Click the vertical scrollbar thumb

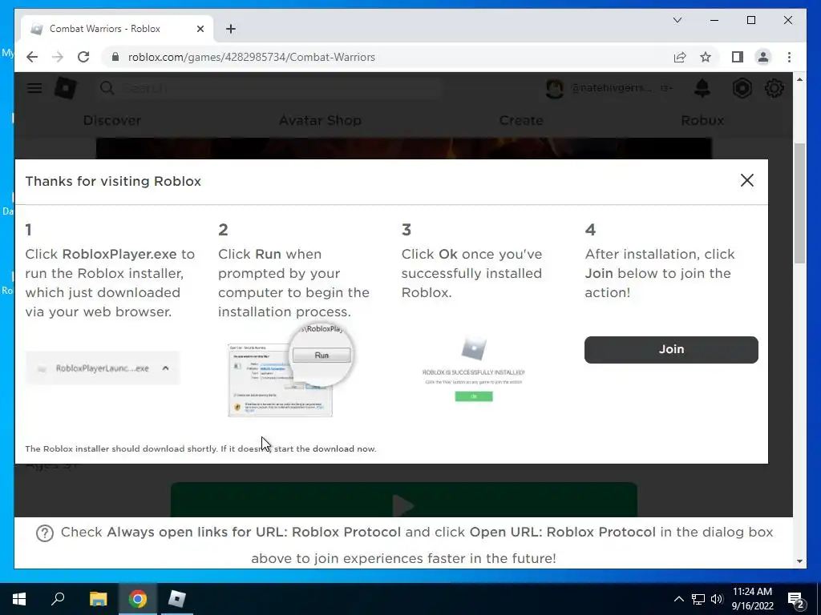point(799,203)
